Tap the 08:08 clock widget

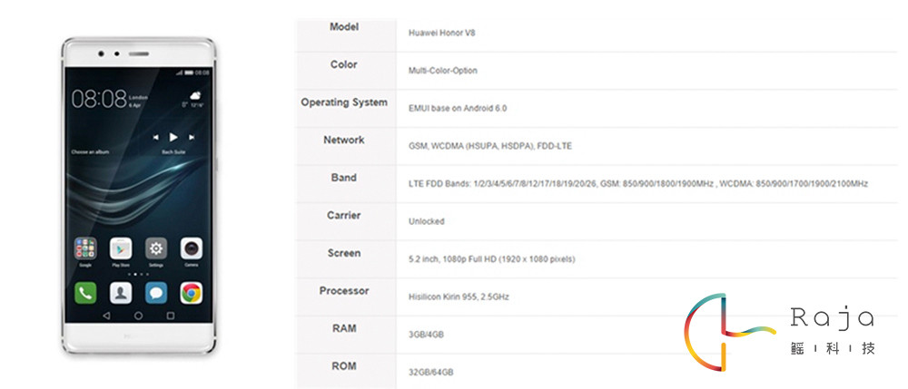(99, 99)
